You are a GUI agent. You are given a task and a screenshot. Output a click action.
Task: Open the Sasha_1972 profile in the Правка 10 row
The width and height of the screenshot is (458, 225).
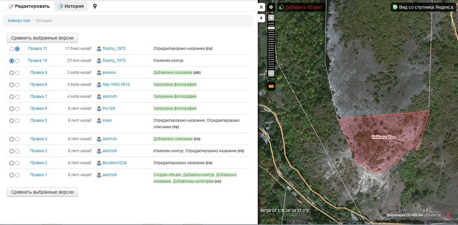click(x=114, y=61)
